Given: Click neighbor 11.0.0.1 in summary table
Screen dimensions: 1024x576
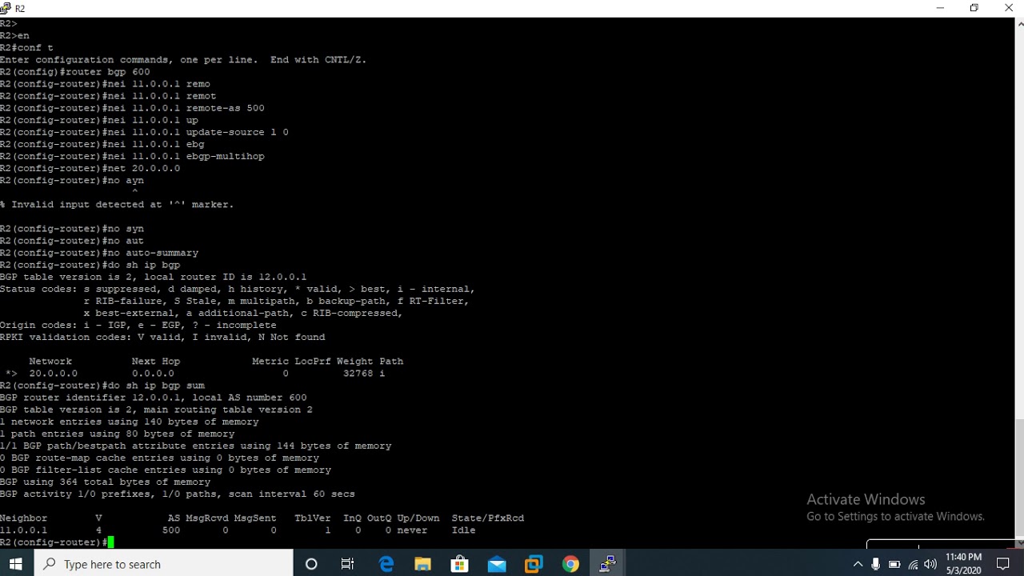Looking at the screenshot, I should [24, 530].
